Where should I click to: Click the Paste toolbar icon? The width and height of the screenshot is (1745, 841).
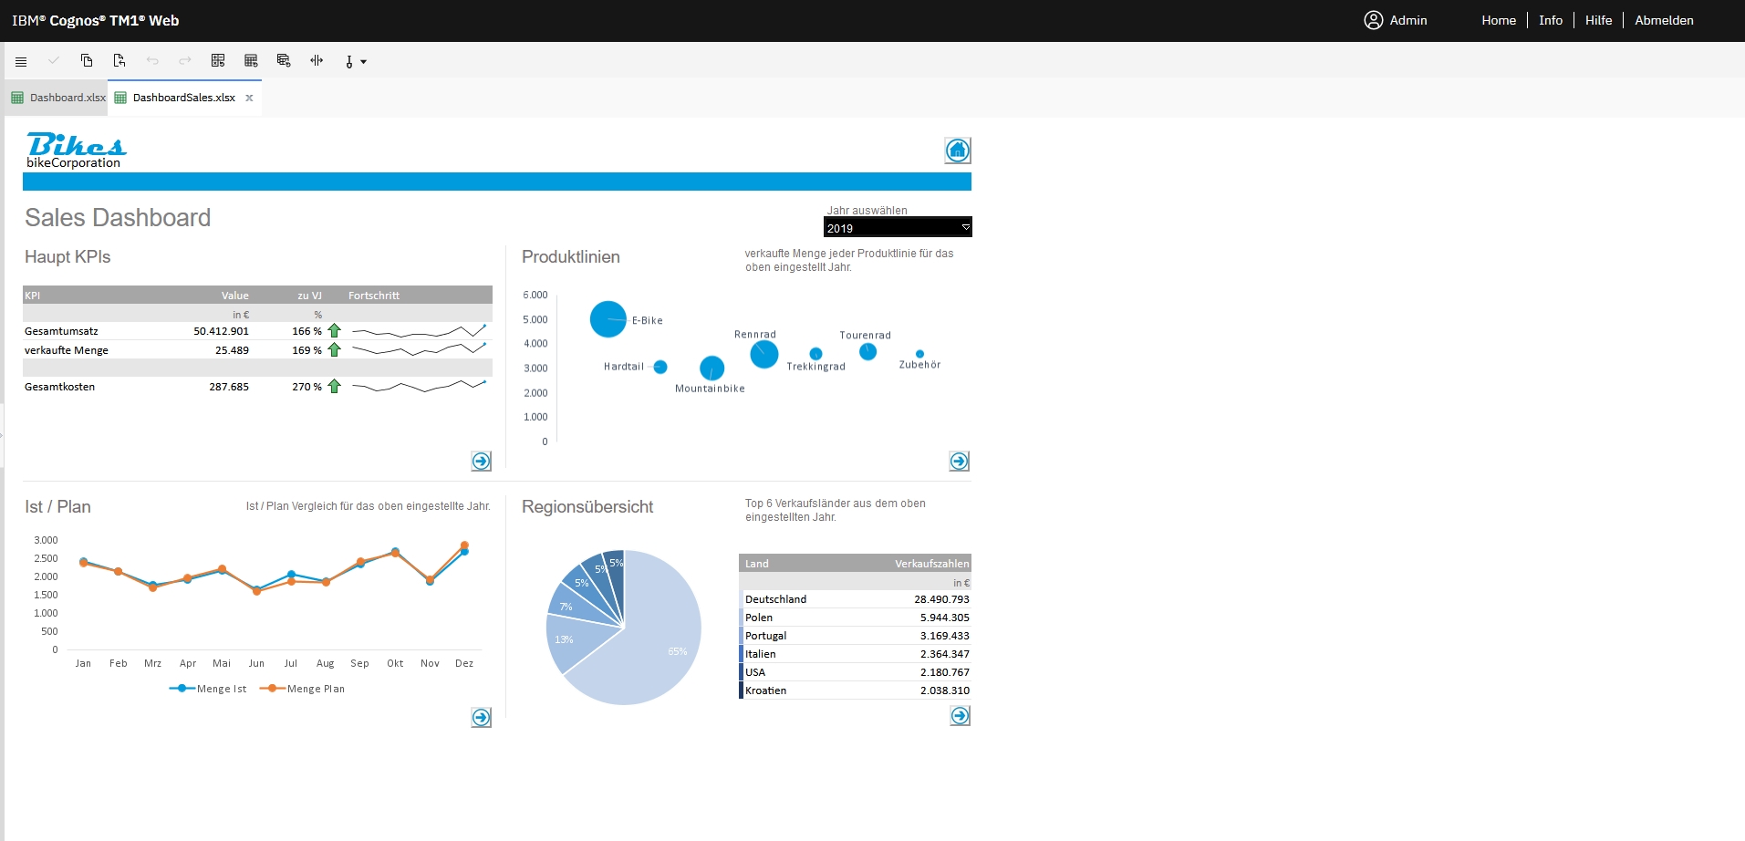pos(119,61)
